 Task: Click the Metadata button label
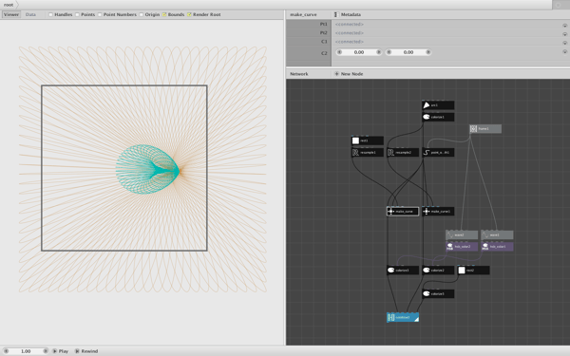pos(351,14)
